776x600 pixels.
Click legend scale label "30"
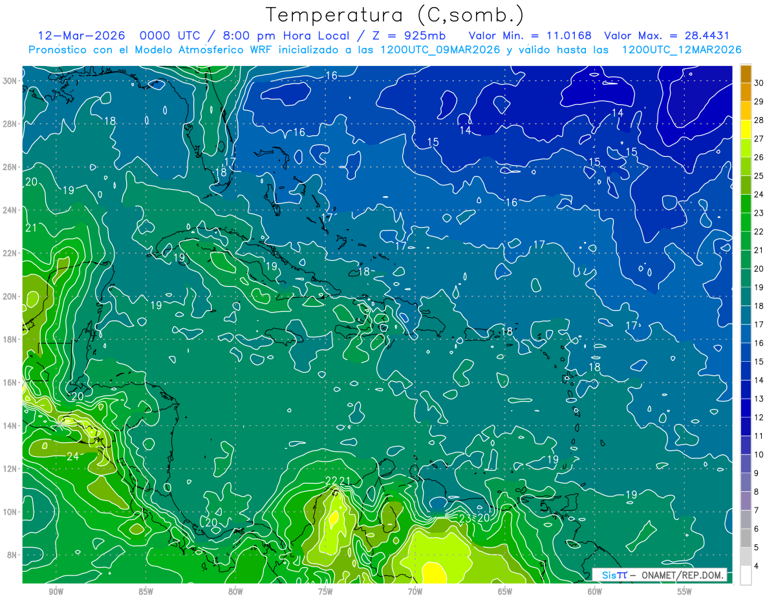click(759, 83)
